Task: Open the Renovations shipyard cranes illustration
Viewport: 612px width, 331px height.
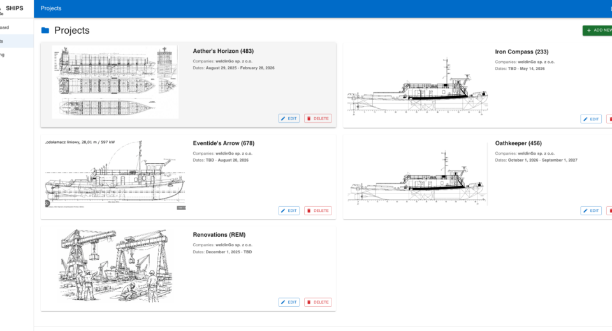Action: pyautogui.click(x=115, y=267)
